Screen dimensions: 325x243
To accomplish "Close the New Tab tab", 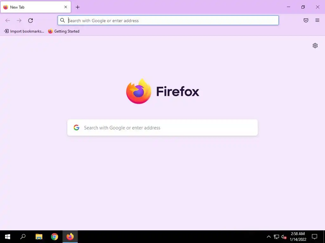I will (66, 7).
